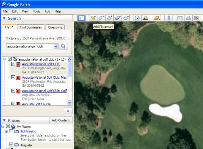The image size is (203, 149).
Task: Collapse the search results tree node
Action: (4, 59)
